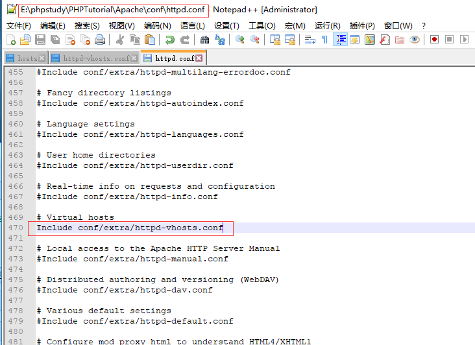Click '#Include conf/extra/httpd-dav.conf' line
475x345 pixels.
click(x=125, y=291)
